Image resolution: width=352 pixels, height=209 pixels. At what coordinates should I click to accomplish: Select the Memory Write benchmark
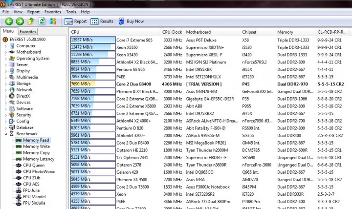pyautogui.click(x=36, y=146)
